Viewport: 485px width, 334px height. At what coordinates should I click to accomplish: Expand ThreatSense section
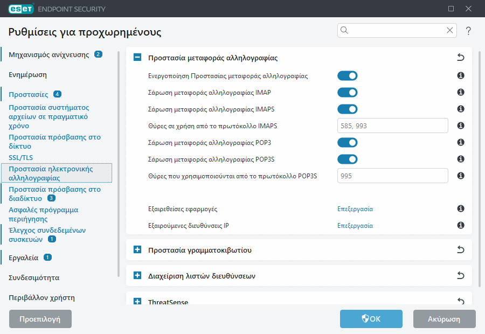137,301
